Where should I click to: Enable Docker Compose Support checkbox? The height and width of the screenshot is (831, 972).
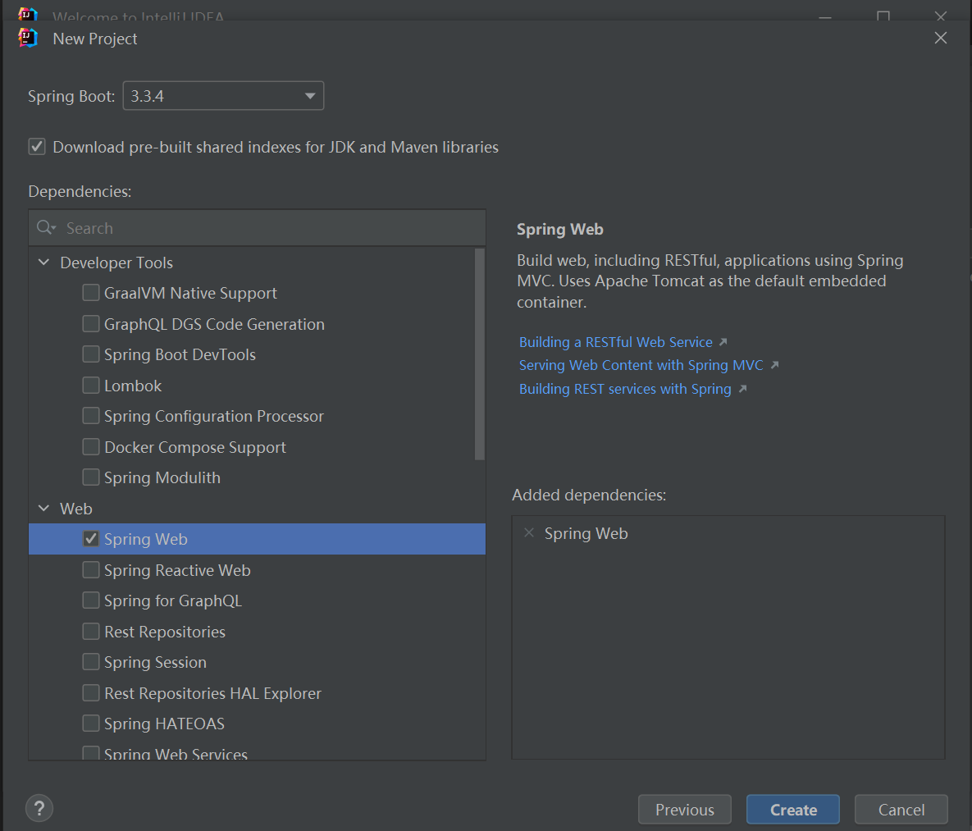(90, 446)
